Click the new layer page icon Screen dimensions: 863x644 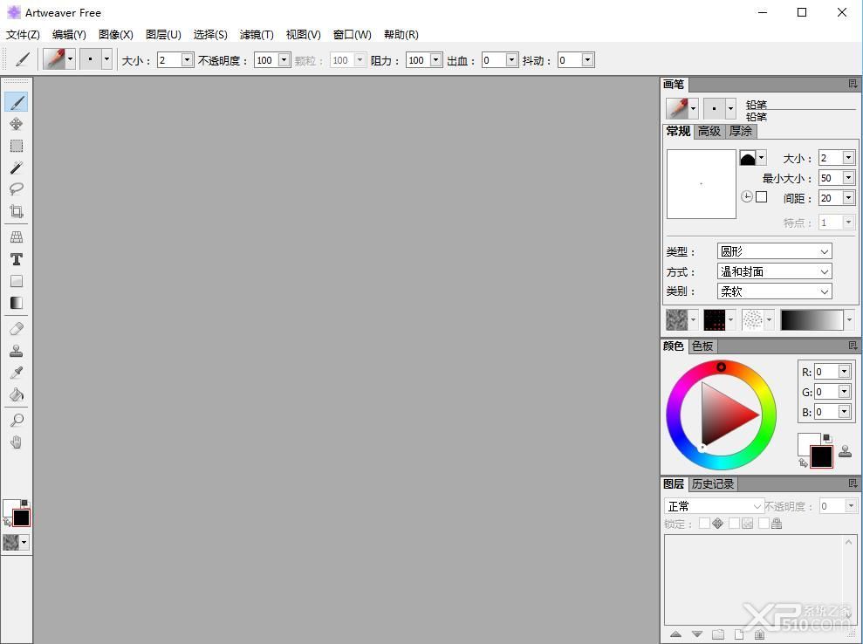coord(738,634)
